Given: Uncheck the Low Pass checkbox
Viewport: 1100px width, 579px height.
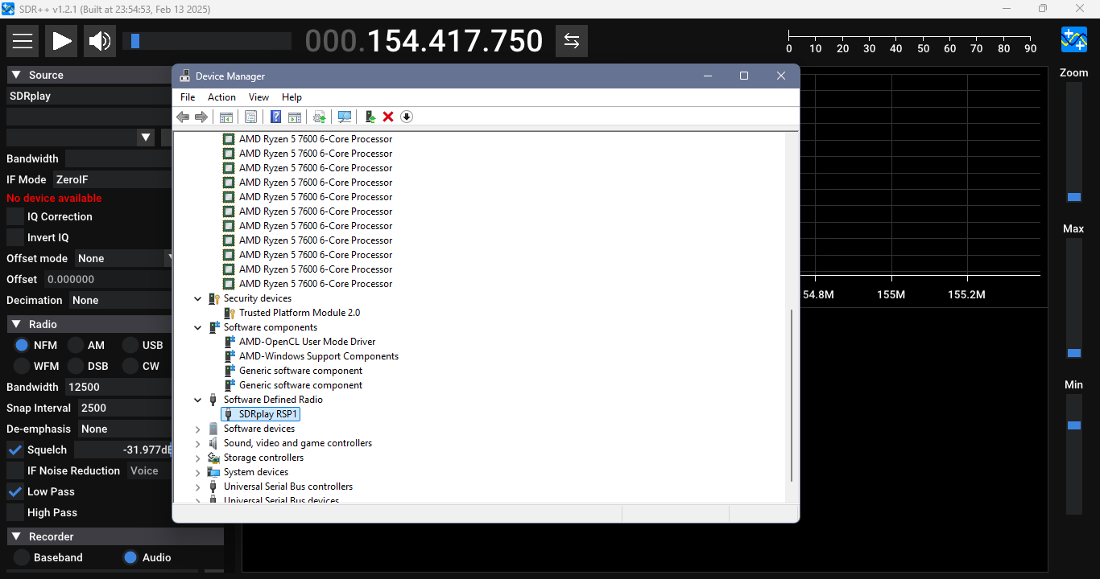Looking at the screenshot, I should (15, 491).
